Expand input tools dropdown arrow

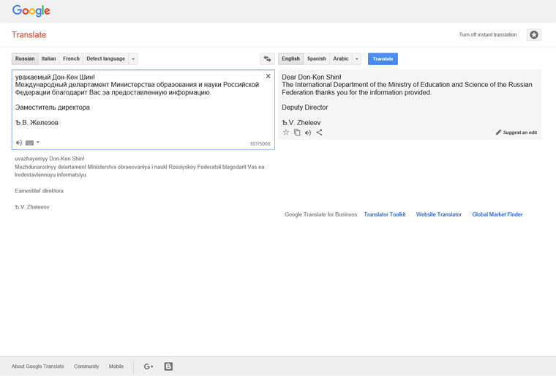(38, 142)
